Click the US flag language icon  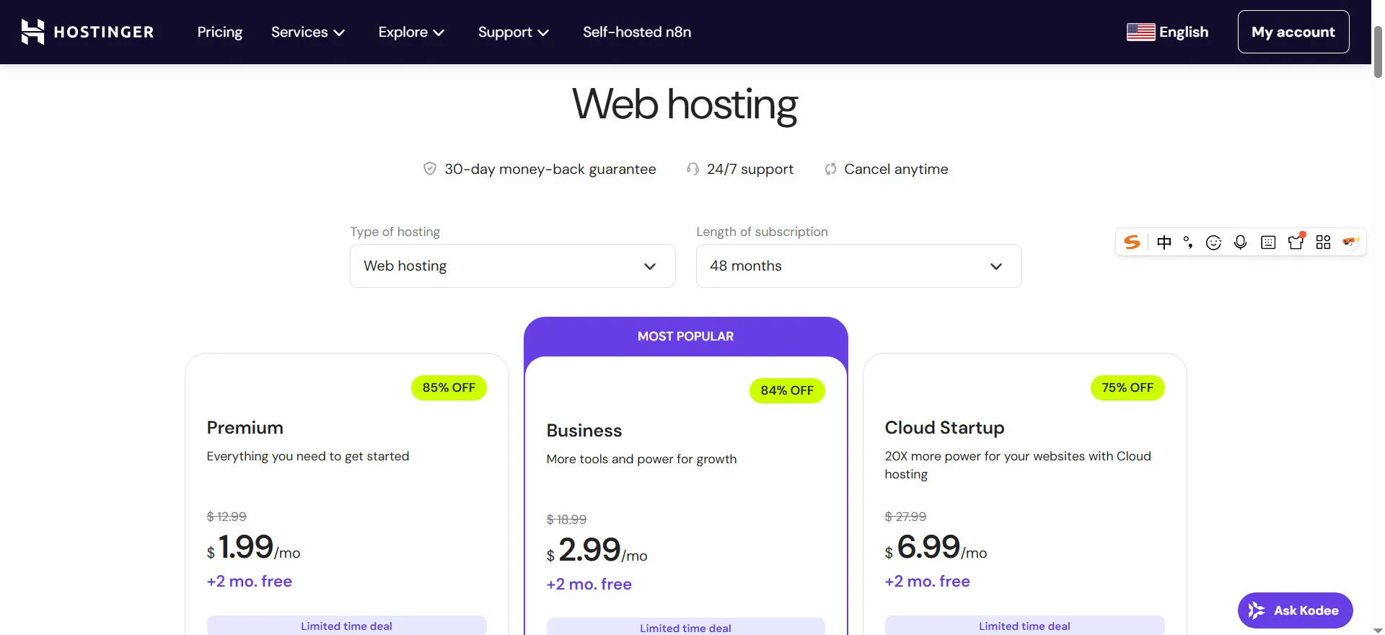click(1140, 32)
